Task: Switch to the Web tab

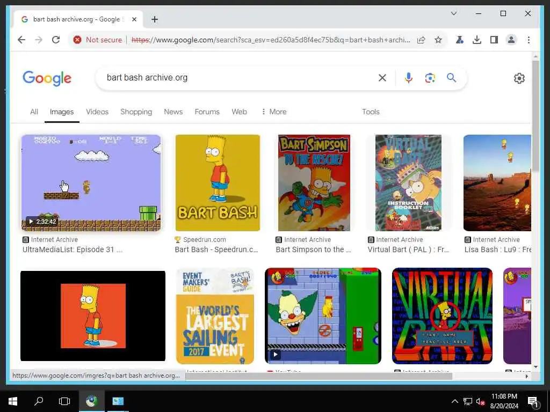Action: click(x=239, y=112)
